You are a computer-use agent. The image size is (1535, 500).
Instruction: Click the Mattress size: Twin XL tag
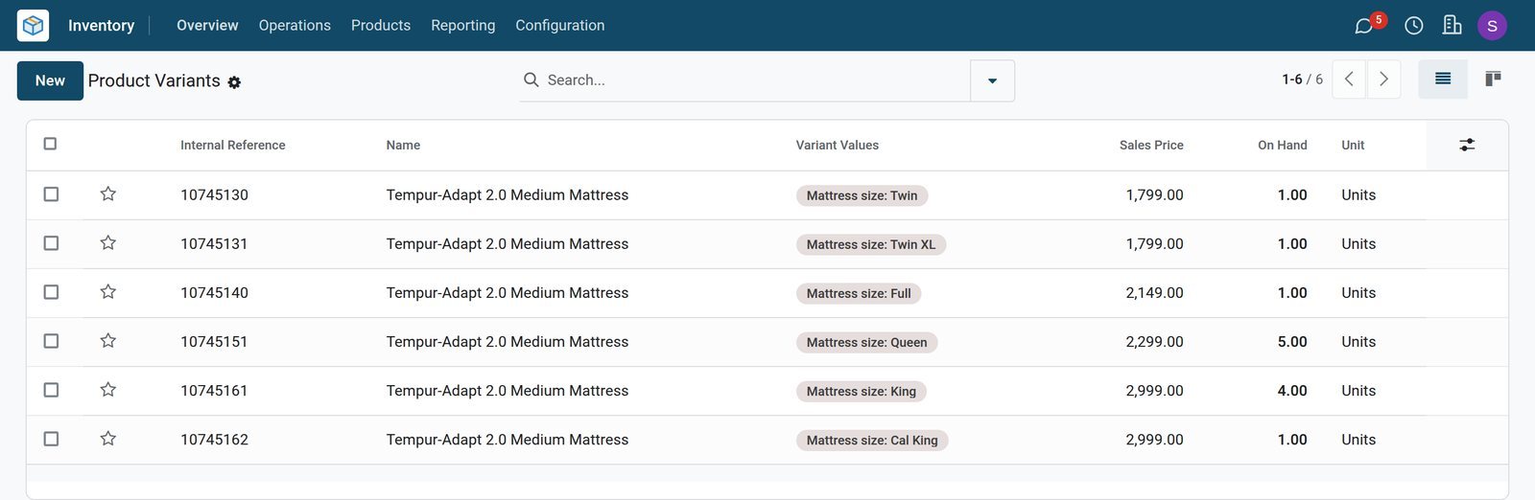pyautogui.click(x=871, y=244)
